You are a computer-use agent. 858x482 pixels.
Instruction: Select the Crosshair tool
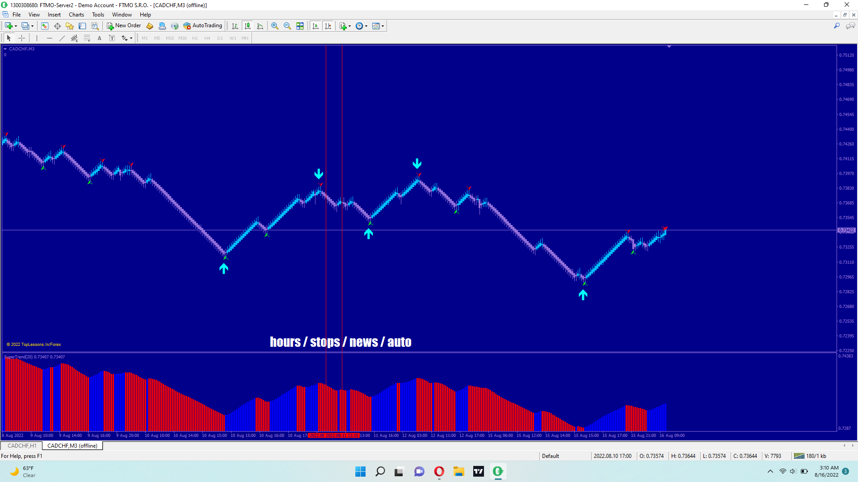(x=21, y=38)
